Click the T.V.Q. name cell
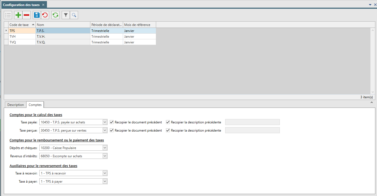 click(x=63, y=42)
